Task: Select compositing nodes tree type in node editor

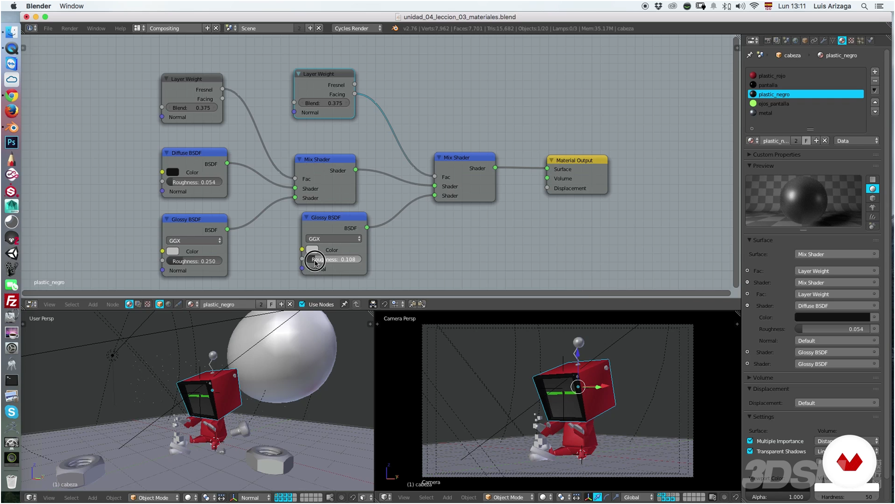Action: [x=138, y=304]
